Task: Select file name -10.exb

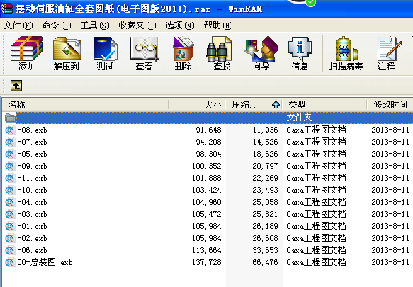Action: 32,190
